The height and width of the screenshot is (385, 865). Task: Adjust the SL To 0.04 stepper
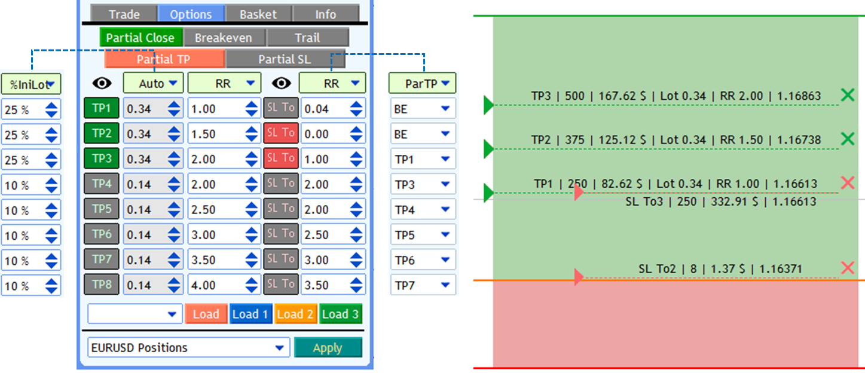coord(356,109)
